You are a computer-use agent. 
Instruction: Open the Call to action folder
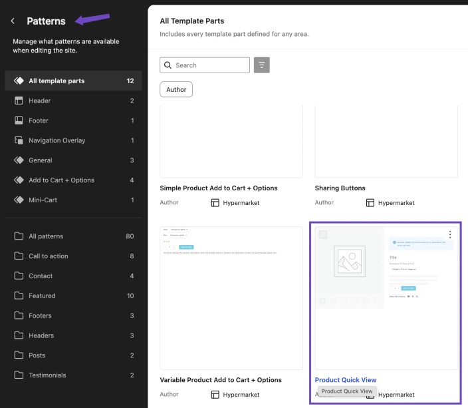(x=73, y=256)
